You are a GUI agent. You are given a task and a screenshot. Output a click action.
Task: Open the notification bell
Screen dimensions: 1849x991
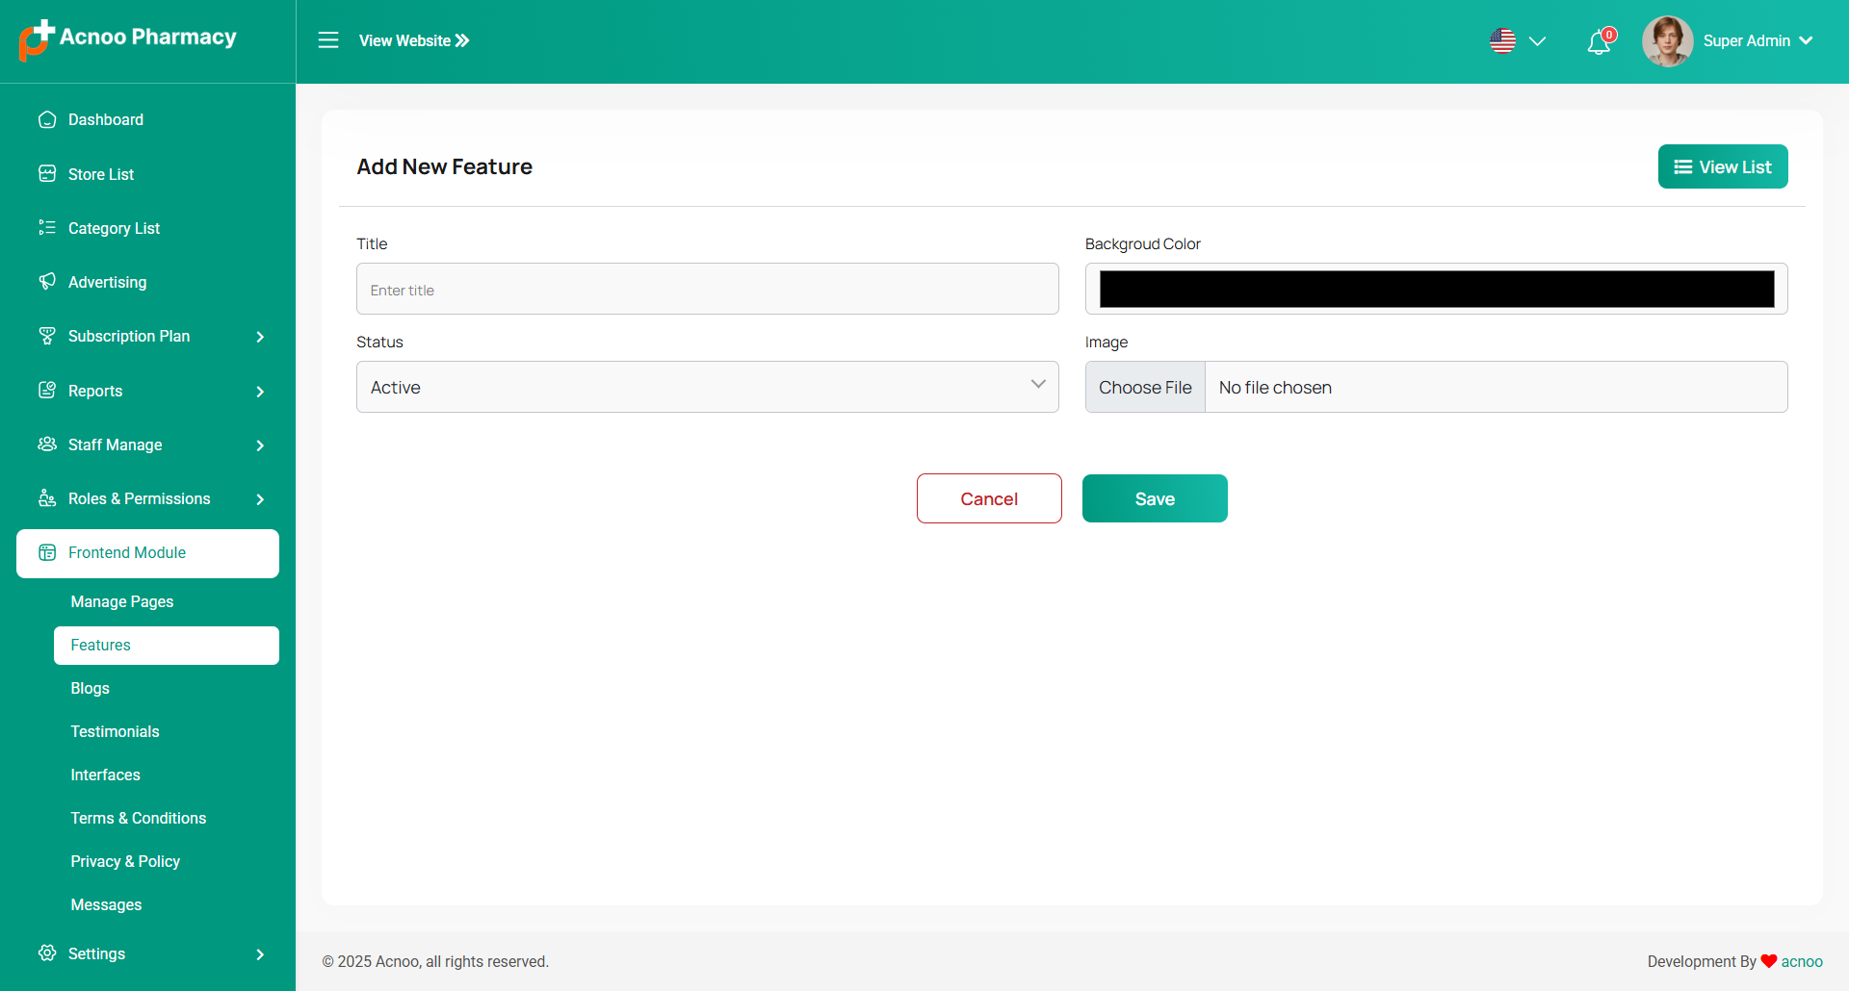click(1599, 42)
